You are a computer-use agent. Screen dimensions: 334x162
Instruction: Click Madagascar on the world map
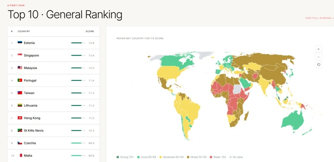[246, 116]
